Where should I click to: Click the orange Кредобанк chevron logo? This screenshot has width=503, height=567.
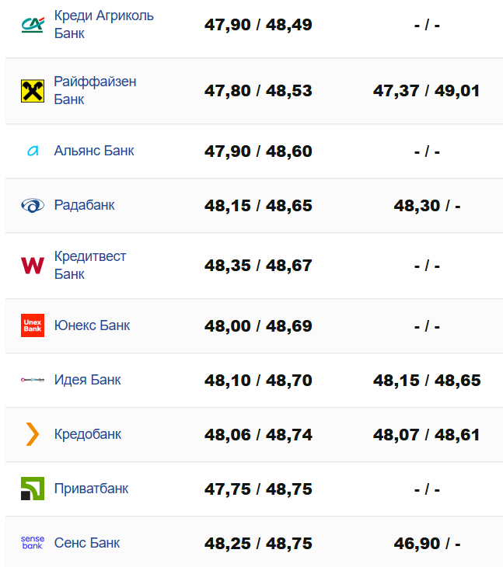[x=32, y=434]
